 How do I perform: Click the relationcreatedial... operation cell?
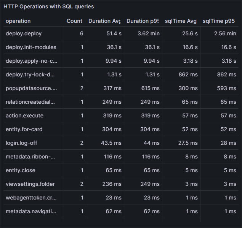point(30,102)
